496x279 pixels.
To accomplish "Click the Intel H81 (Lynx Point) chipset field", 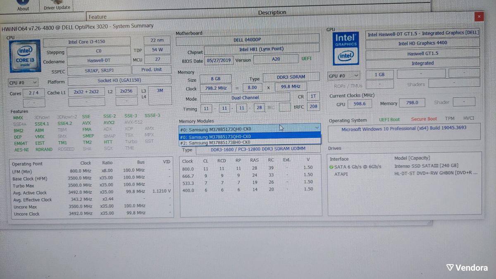I will [262, 50].
